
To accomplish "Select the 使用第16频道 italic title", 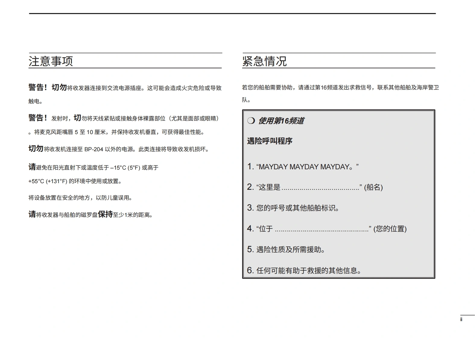I will pos(281,121).
